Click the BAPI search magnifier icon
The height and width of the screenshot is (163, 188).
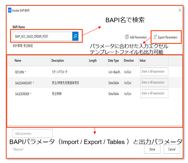pos(75,36)
